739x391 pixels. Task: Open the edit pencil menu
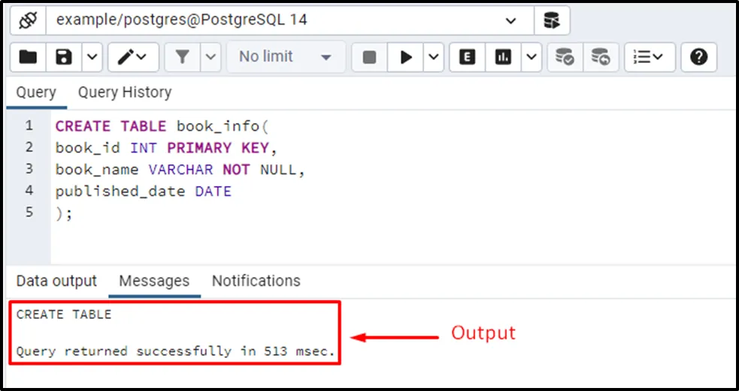(x=133, y=57)
